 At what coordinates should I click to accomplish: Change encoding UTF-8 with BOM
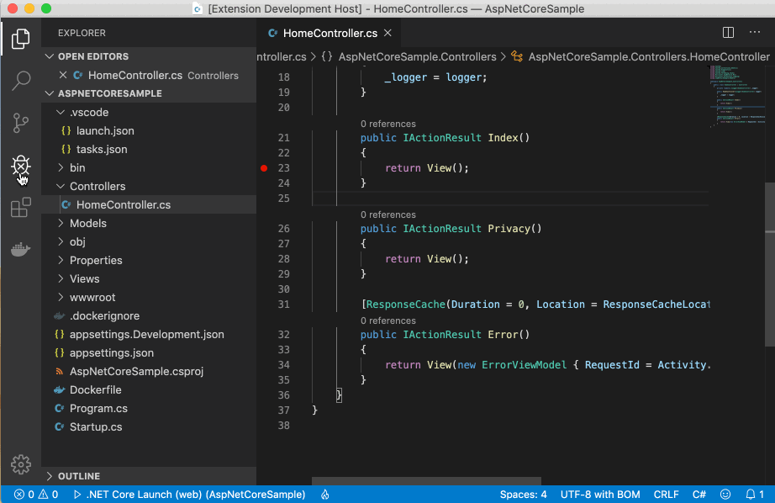(600, 494)
